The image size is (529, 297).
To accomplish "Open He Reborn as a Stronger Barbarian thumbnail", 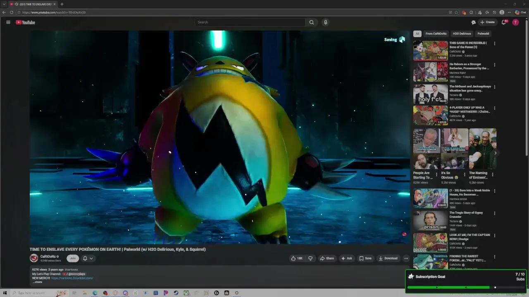I will click(x=430, y=72).
